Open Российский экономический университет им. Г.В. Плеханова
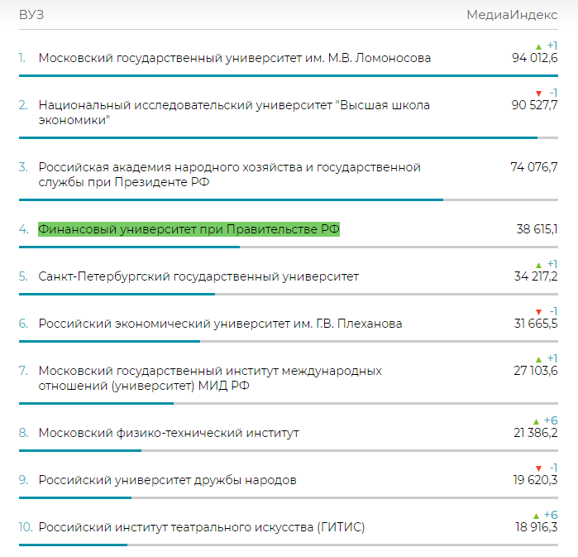The image size is (578, 557). 220,324
